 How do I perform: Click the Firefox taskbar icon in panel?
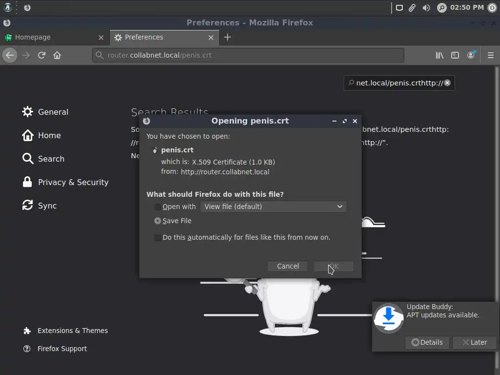coord(27,7)
